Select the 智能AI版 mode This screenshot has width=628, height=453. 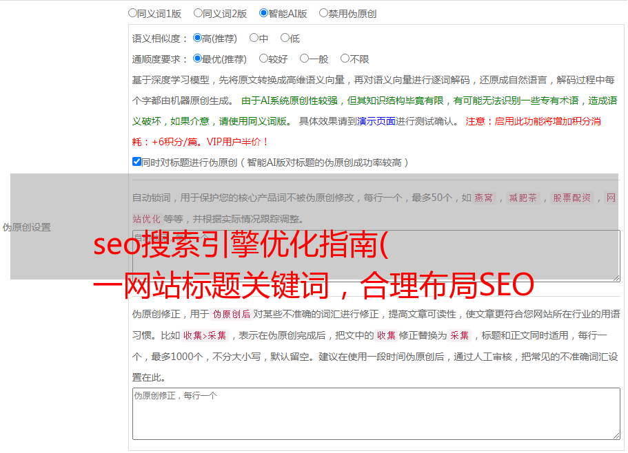264,13
